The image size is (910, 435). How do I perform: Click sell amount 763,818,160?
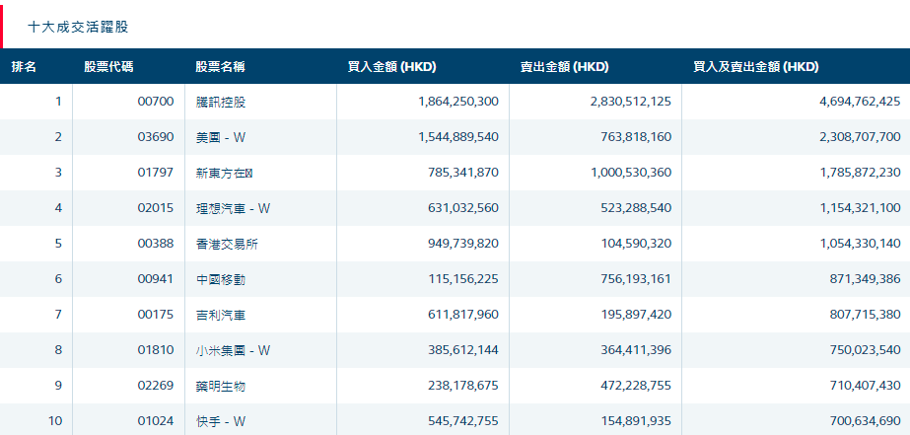[x=638, y=137]
